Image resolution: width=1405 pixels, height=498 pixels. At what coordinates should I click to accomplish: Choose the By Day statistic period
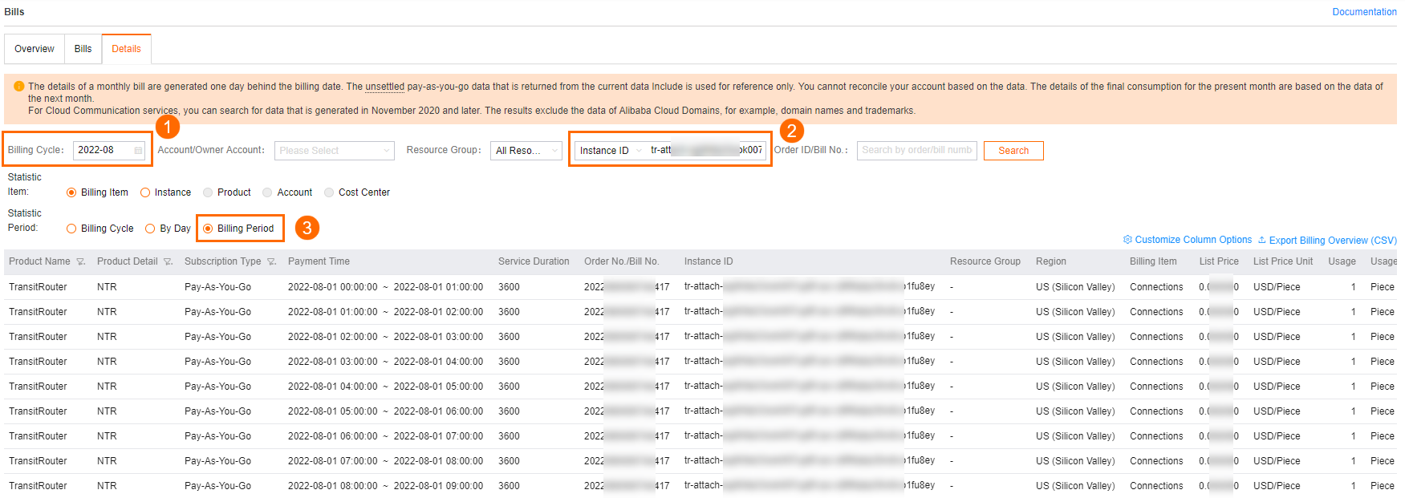150,229
